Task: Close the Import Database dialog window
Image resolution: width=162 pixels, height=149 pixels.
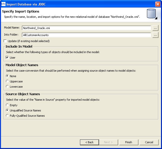Action: click(158, 4)
